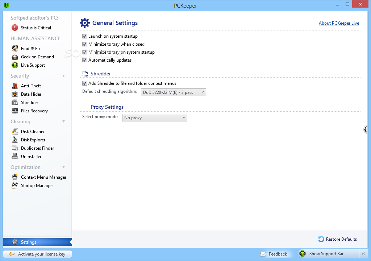
Task: Click the headset icon on Show Support Bar
Action: click(x=303, y=253)
